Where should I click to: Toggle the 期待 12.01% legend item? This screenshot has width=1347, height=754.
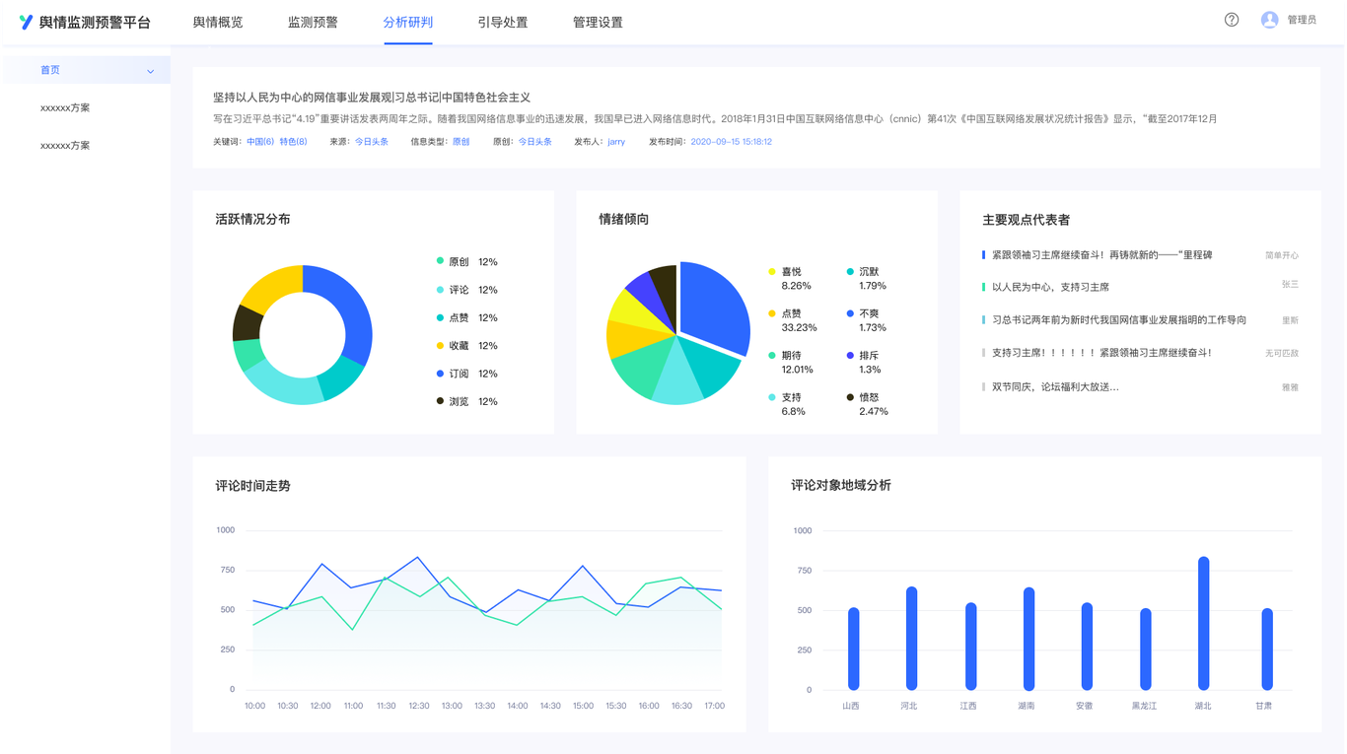792,362
